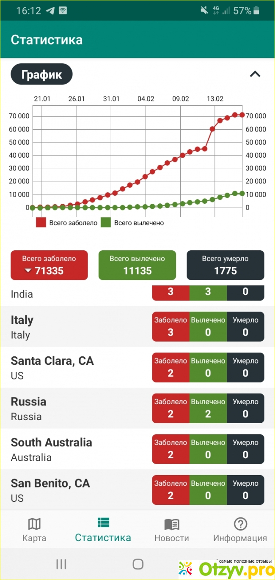Open the Новости book icon

pyautogui.click(x=172, y=524)
